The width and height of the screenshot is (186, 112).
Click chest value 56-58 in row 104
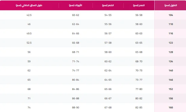pyautogui.click(x=139, y=15)
